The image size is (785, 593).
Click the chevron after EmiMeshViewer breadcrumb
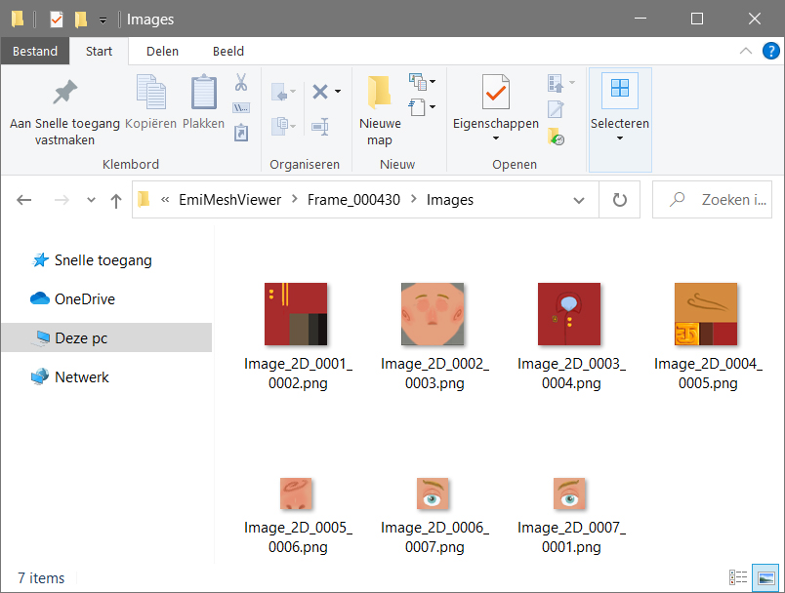click(x=295, y=200)
